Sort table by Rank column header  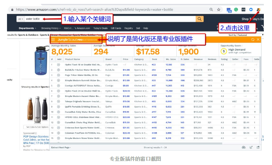pos(154,59)
